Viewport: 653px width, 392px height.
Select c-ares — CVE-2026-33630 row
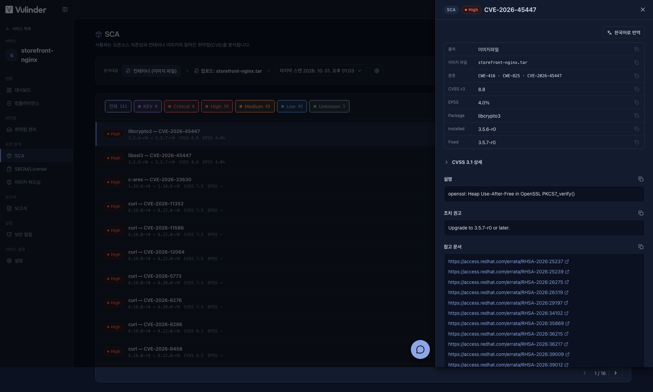(x=265, y=183)
